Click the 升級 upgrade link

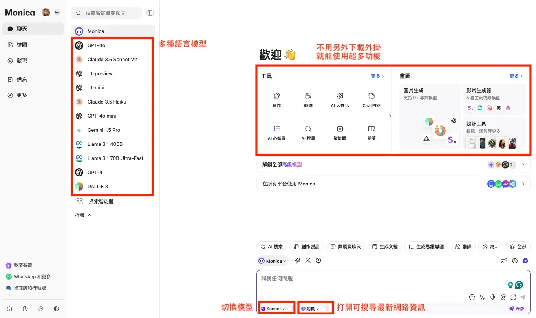pos(517,309)
